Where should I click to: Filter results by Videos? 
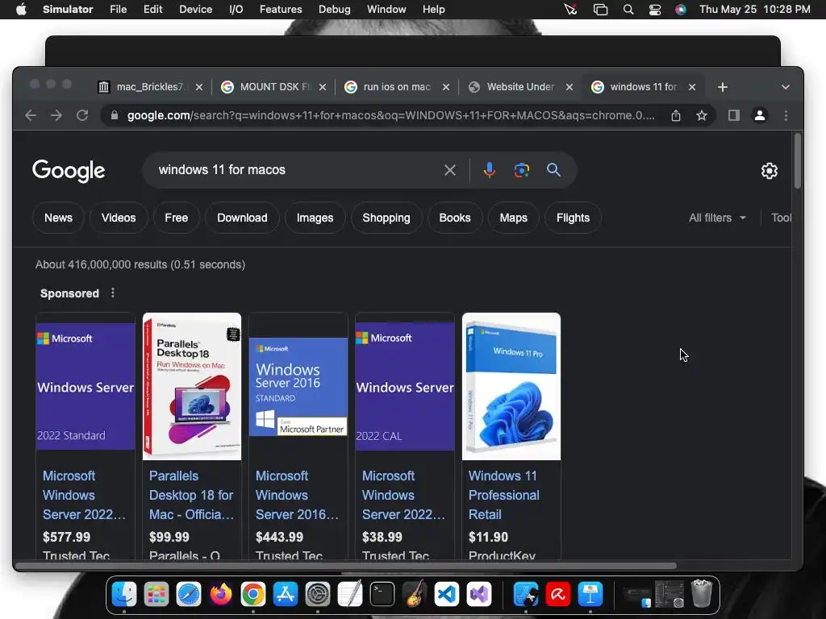coord(119,218)
